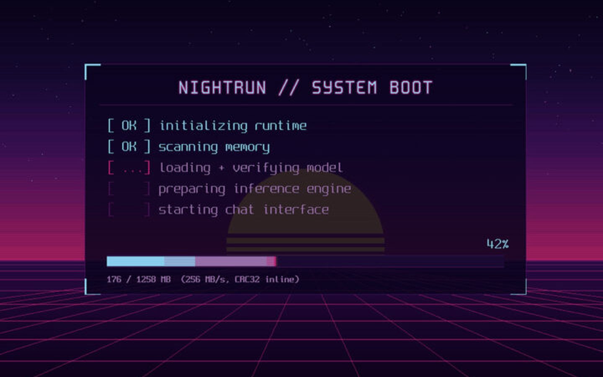Click the pending '...' status for loading model
This screenshot has width=603, height=377.
(x=129, y=168)
